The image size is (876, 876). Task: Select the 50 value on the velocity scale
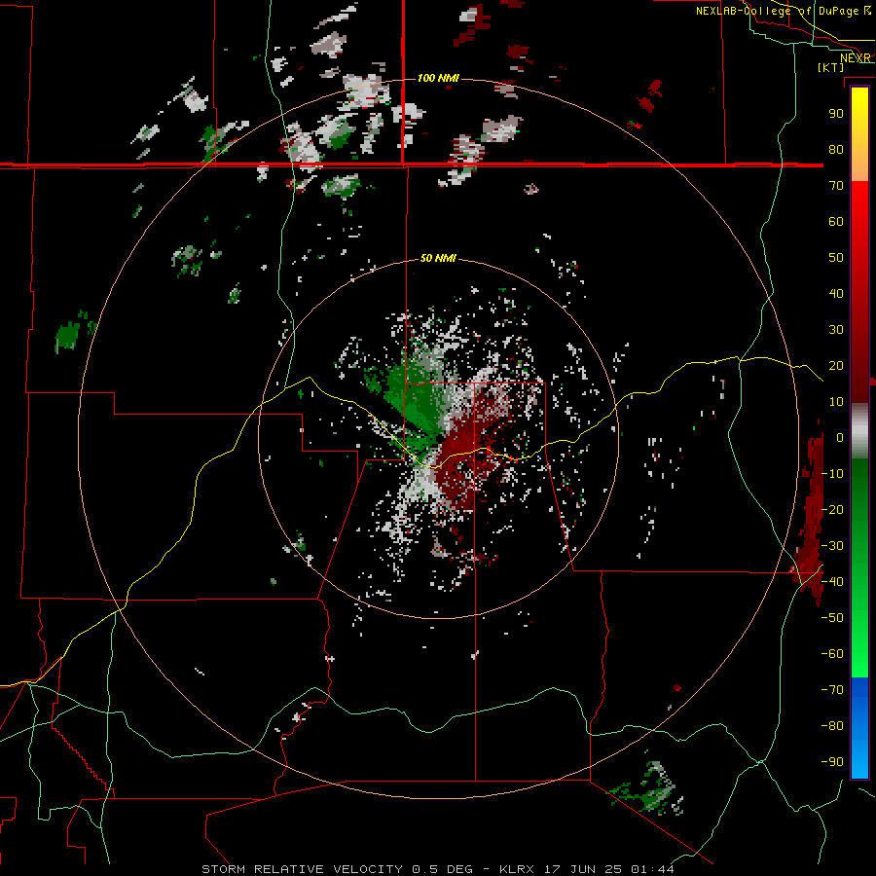click(x=836, y=258)
